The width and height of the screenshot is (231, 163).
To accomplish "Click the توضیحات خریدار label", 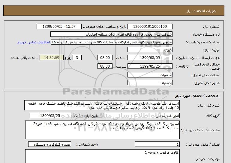I will (x=207, y=159).
